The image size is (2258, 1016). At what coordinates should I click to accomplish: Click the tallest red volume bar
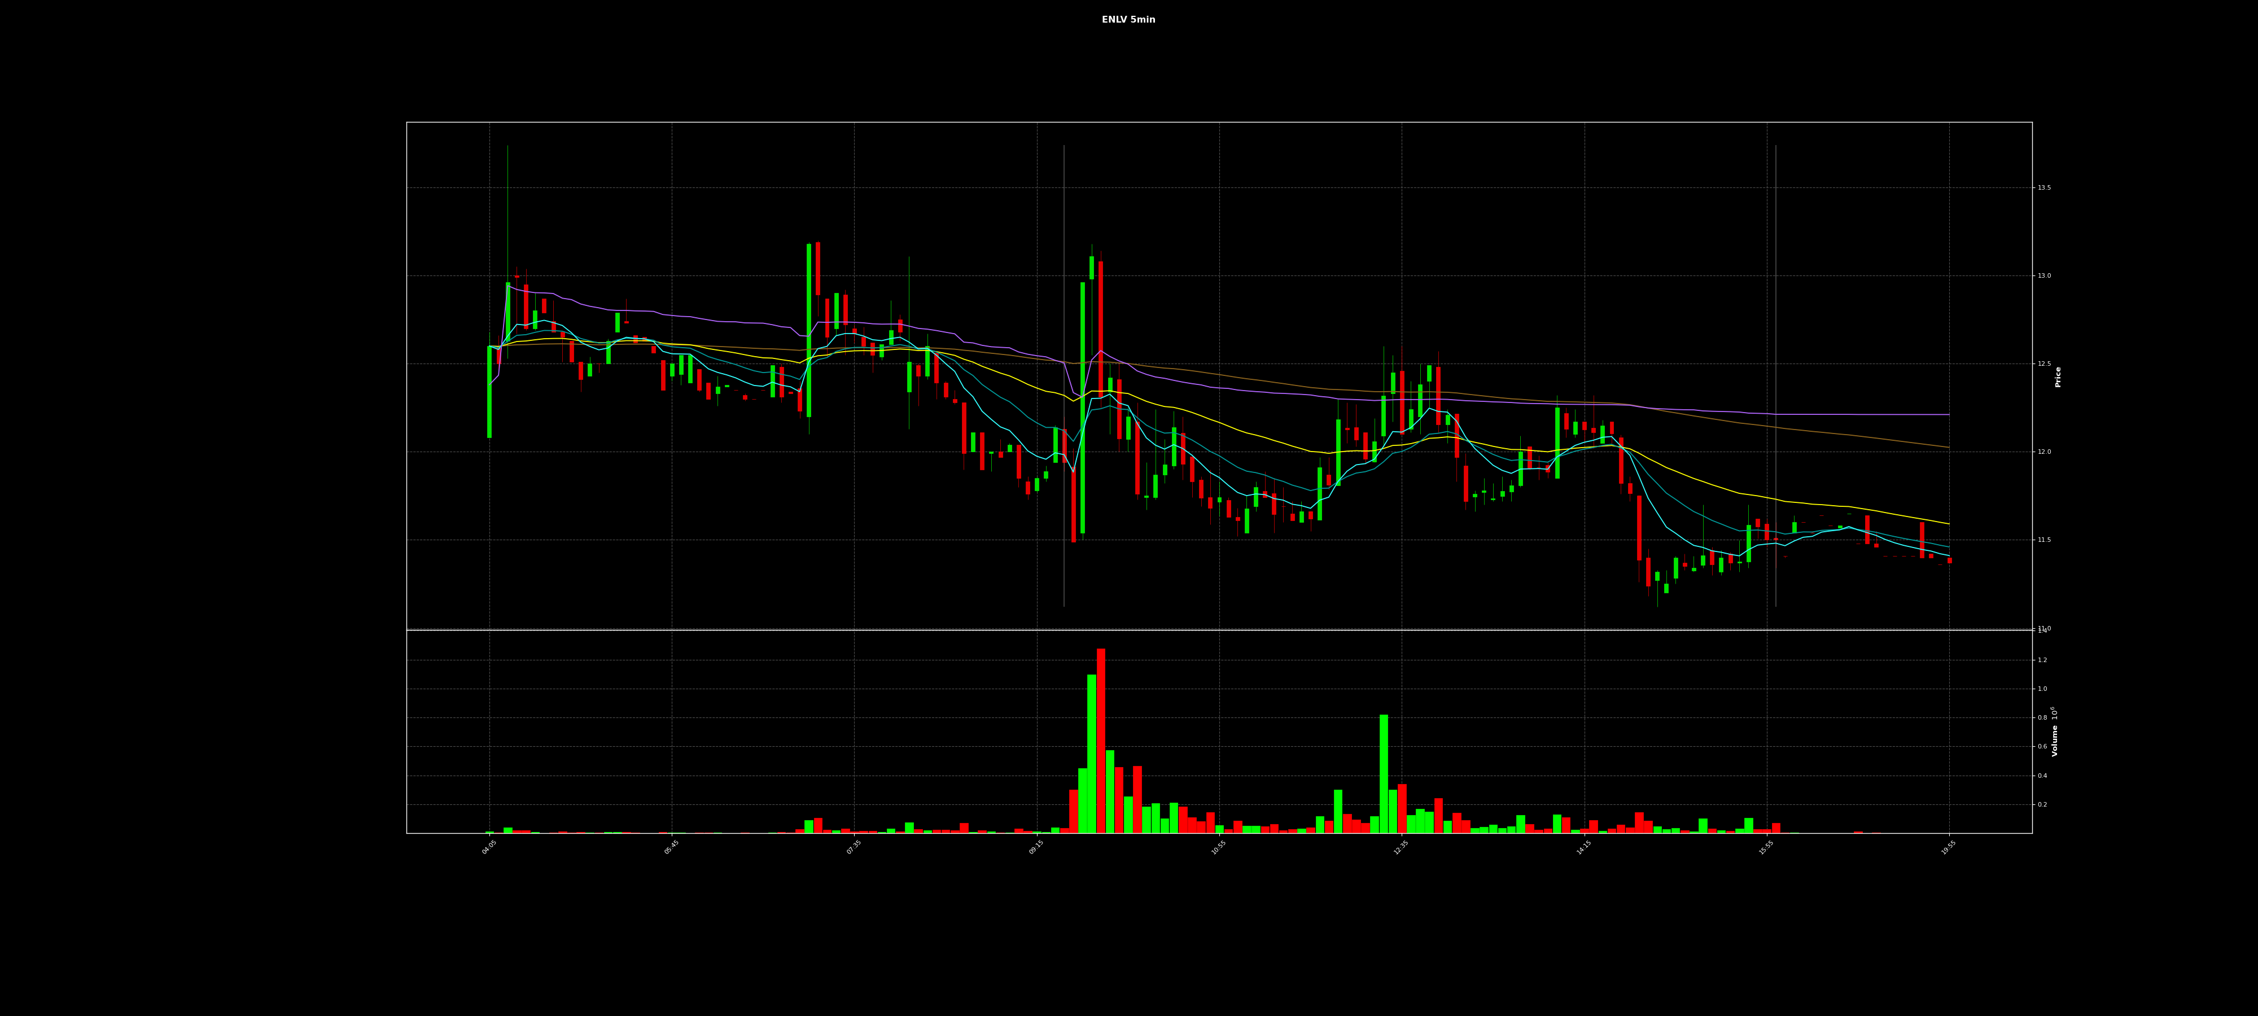[1101, 741]
